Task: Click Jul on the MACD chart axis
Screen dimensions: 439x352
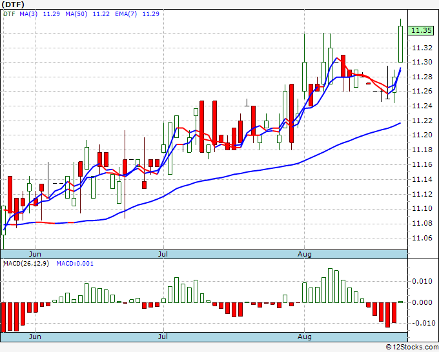Action: 163,337
